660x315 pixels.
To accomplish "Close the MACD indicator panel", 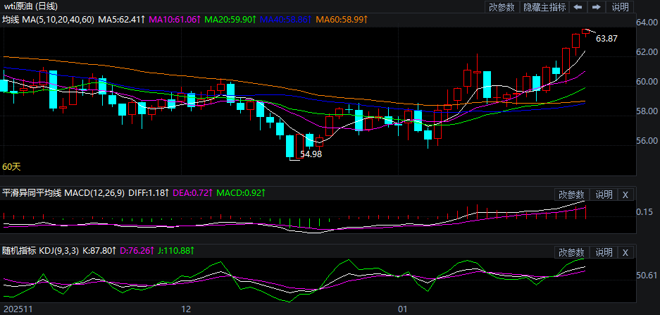I will [x=625, y=194].
